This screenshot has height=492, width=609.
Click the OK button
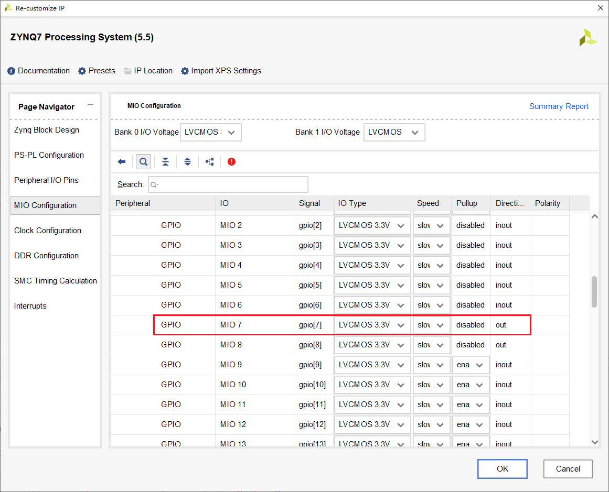[x=502, y=469]
